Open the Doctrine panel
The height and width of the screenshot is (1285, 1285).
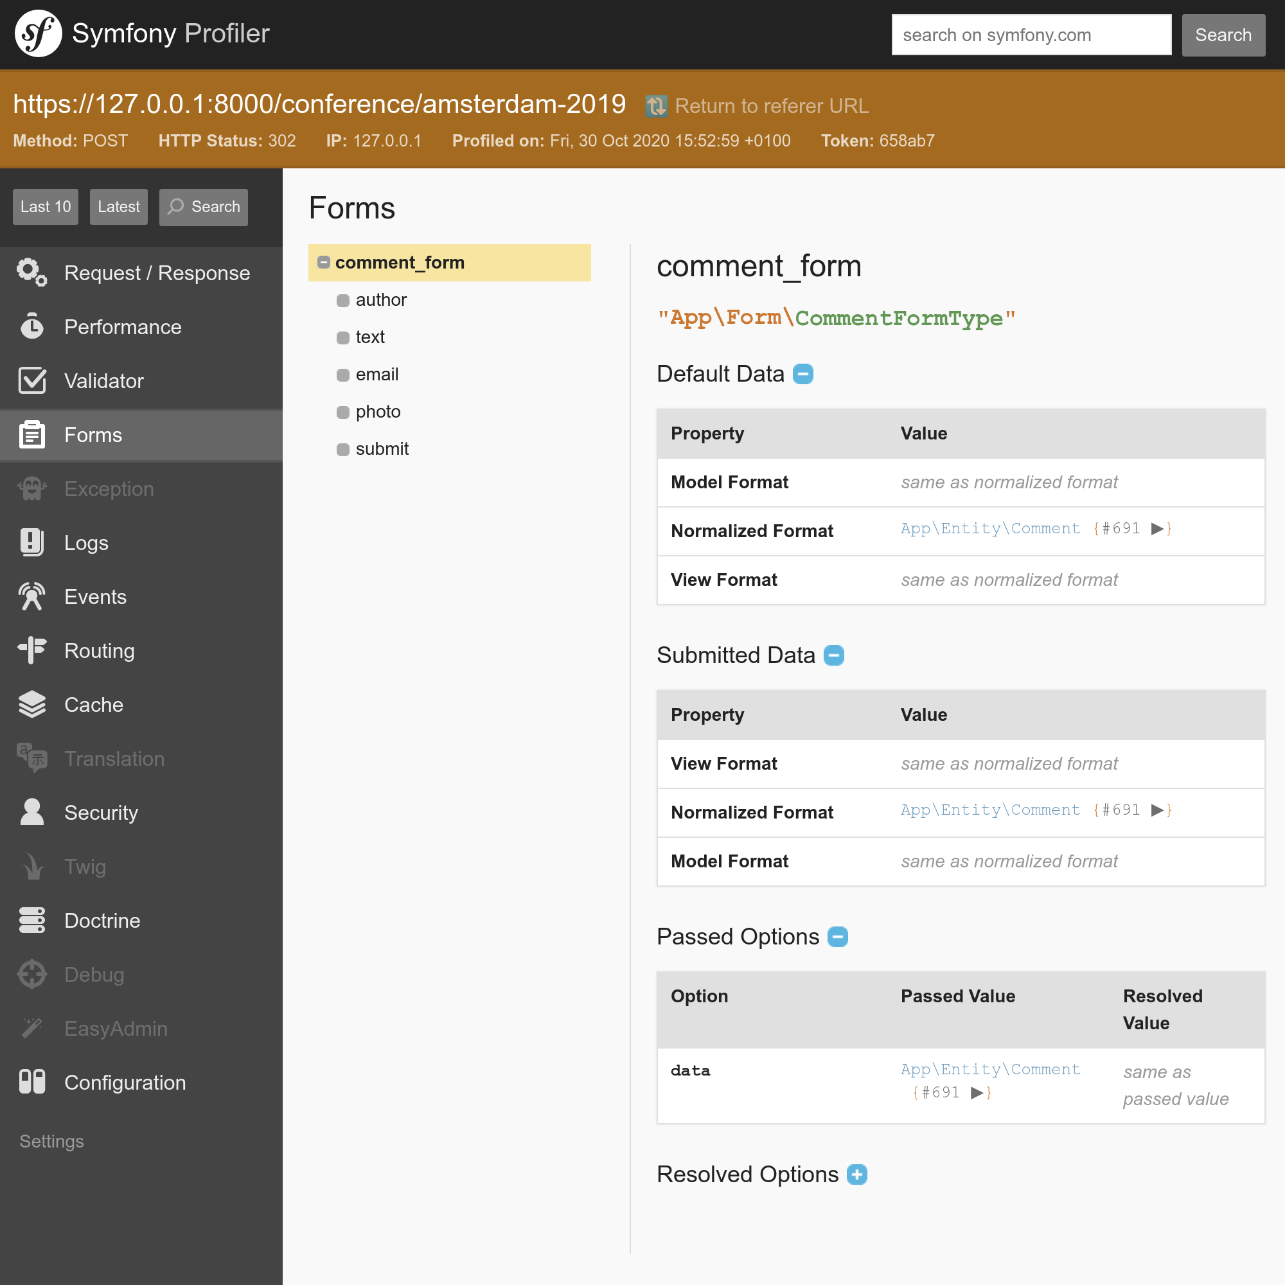click(x=141, y=920)
